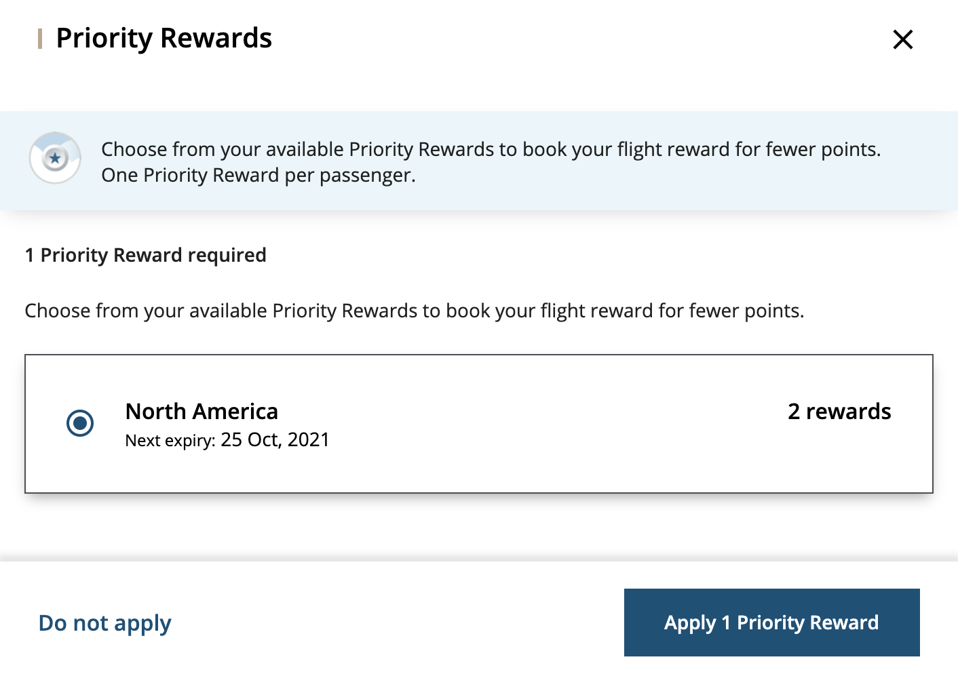The height and width of the screenshot is (689, 958).
Task: Click the banner sentence about fewer points
Action: click(491, 149)
